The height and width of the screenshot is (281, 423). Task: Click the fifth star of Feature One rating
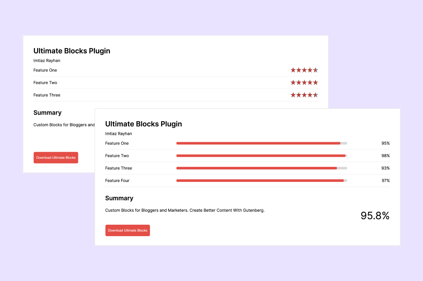(316, 70)
